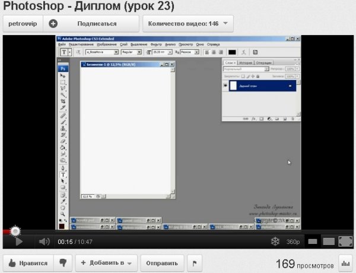Select the Paint Bucket tool
Viewport: 356px width, 273px height.
click(63, 147)
